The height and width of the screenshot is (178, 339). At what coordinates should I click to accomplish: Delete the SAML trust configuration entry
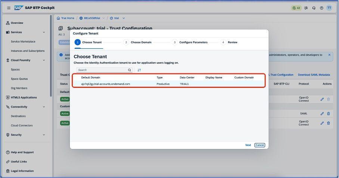click(329, 114)
